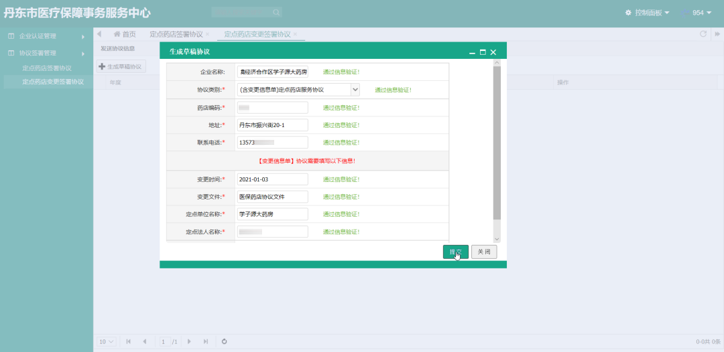Open the 控制面板 dropdown menu
The height and width of the screenshot is (352, 724).
648,13
